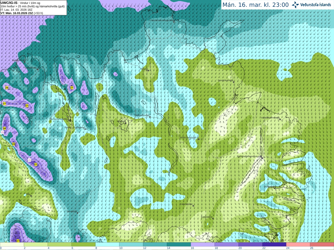Click the Raufarhafnarflugvöllur station label
334x250 pixels.
click(162, 20)
